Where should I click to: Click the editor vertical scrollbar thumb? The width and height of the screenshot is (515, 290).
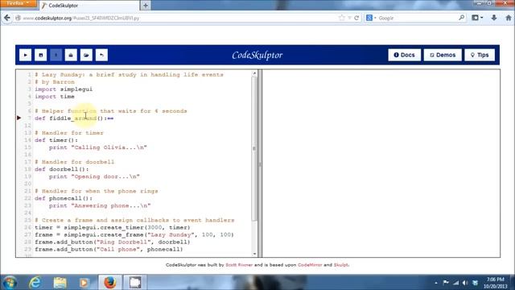[254, 149]
